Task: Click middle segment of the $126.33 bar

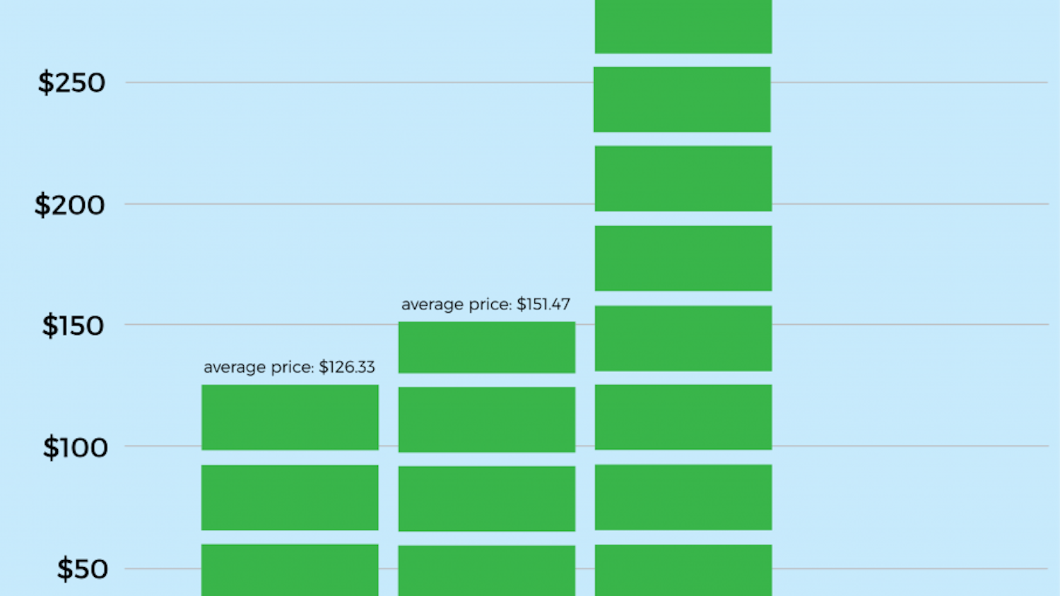Action: click(x=290, y=497)
